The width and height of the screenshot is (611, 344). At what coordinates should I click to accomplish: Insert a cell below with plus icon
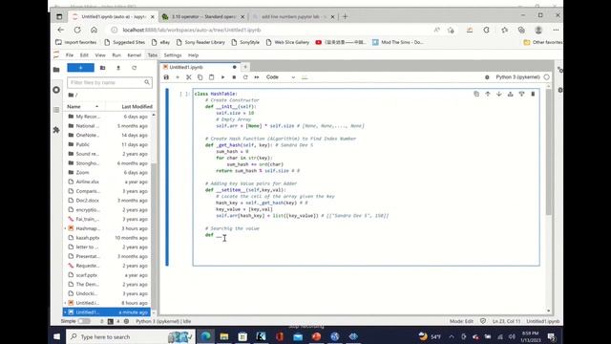click(x=178, y=77)
